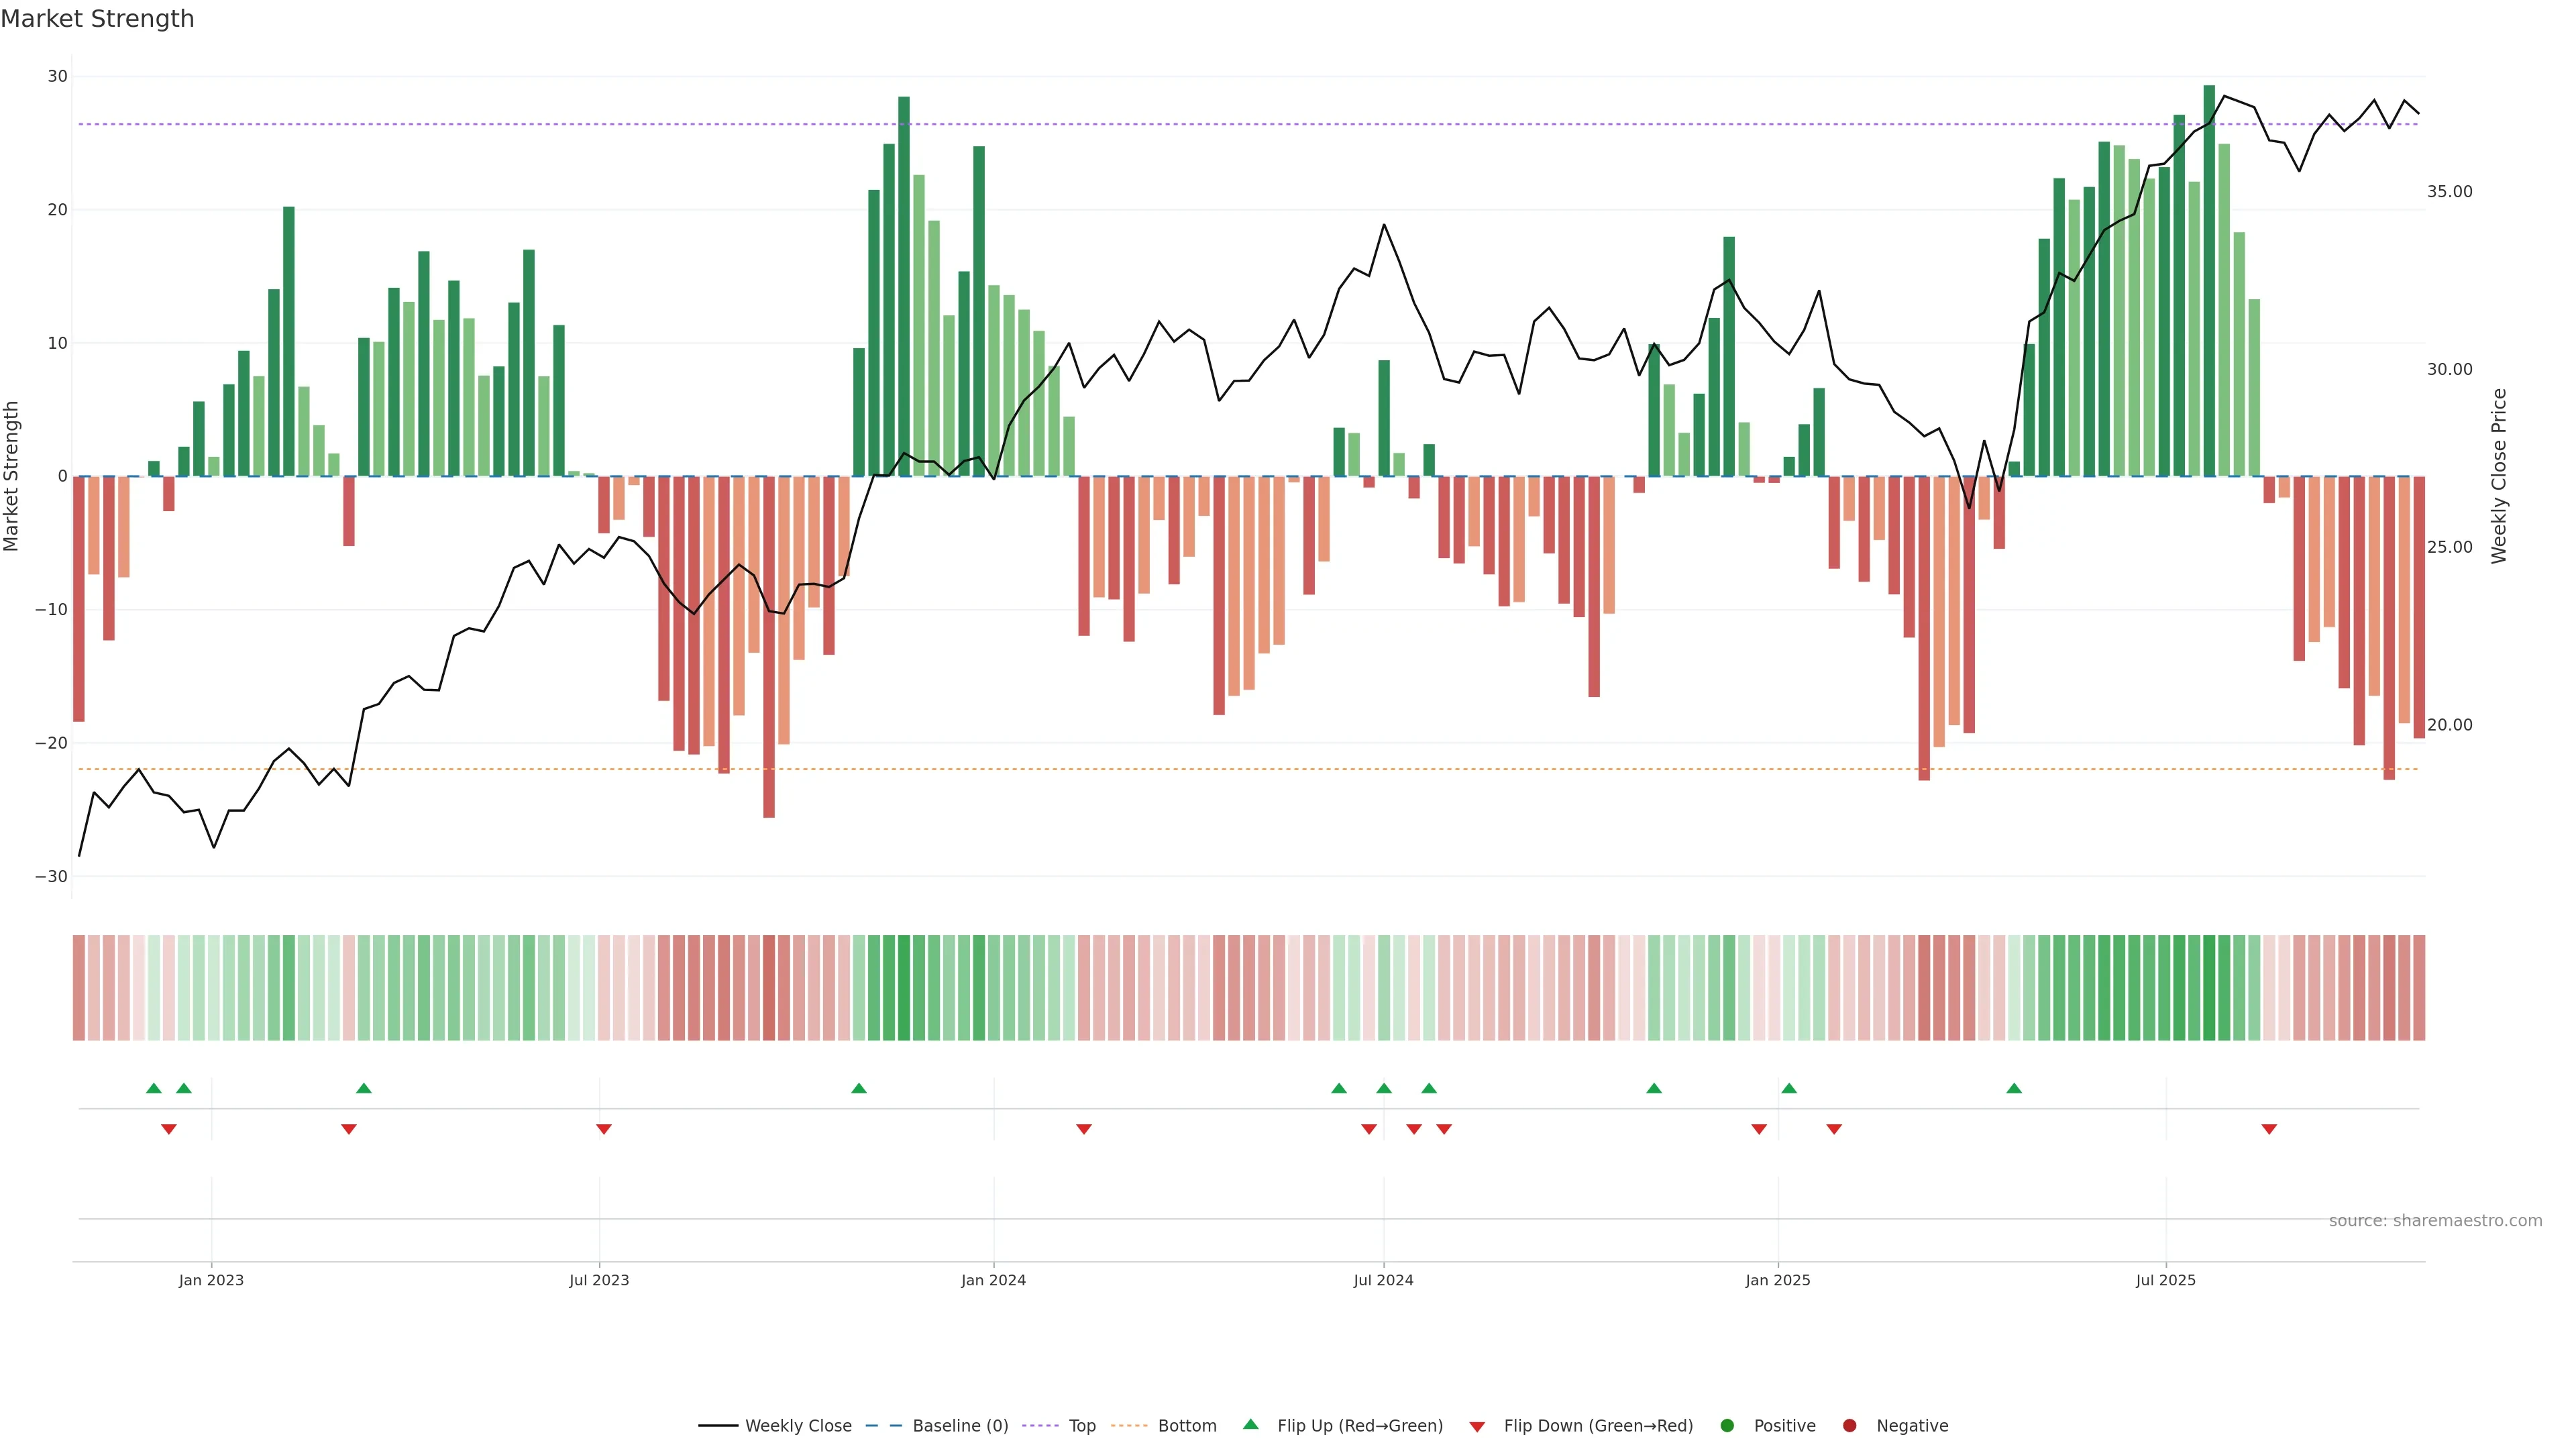Image resolution: width=2576 pixels, height=1449 pixels.
Task: Click the leftmost heatmap strip cell
Action: (x=78, y=987)
